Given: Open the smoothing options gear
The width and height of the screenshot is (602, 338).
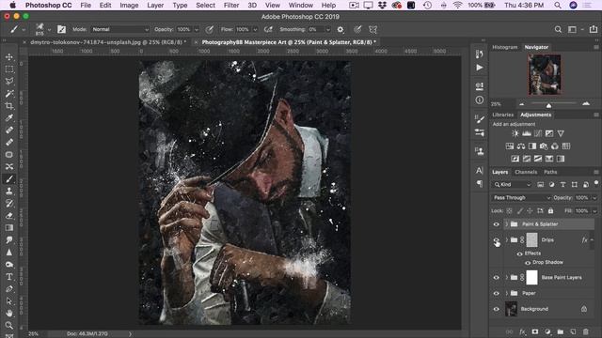Looking at the screenshot, I should pos(341,29).
